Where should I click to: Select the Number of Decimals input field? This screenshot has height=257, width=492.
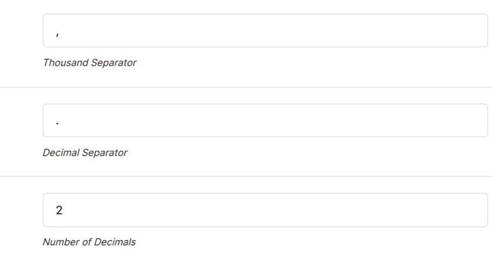click(x=265, y=210)
